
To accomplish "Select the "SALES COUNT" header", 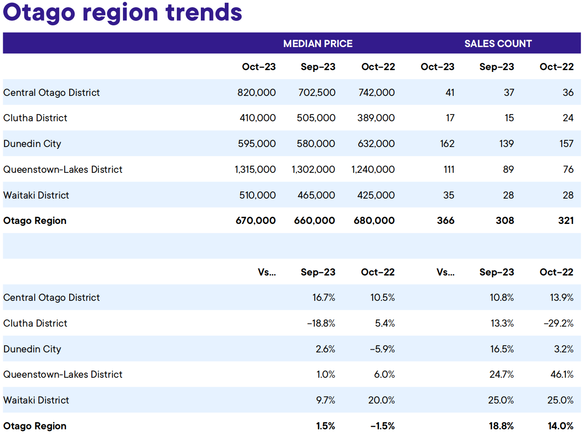I will [498, 43].
